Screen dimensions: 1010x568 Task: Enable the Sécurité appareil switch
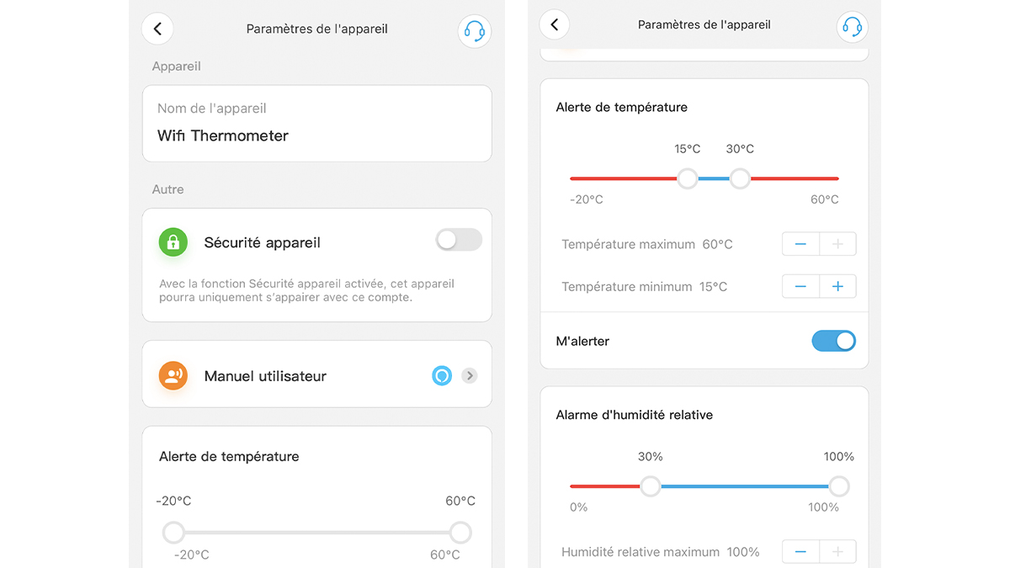click(459, 241)
